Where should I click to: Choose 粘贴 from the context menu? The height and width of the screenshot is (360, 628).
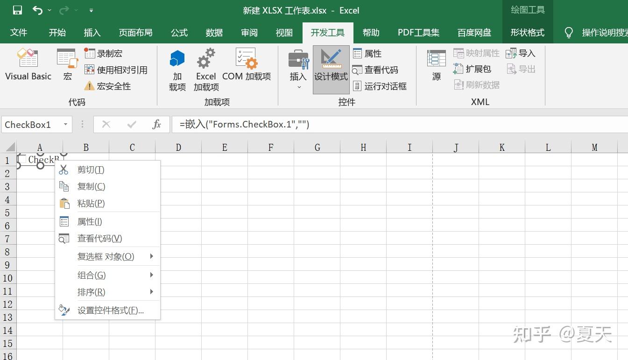pyautogui.click(x=91, y=203)
